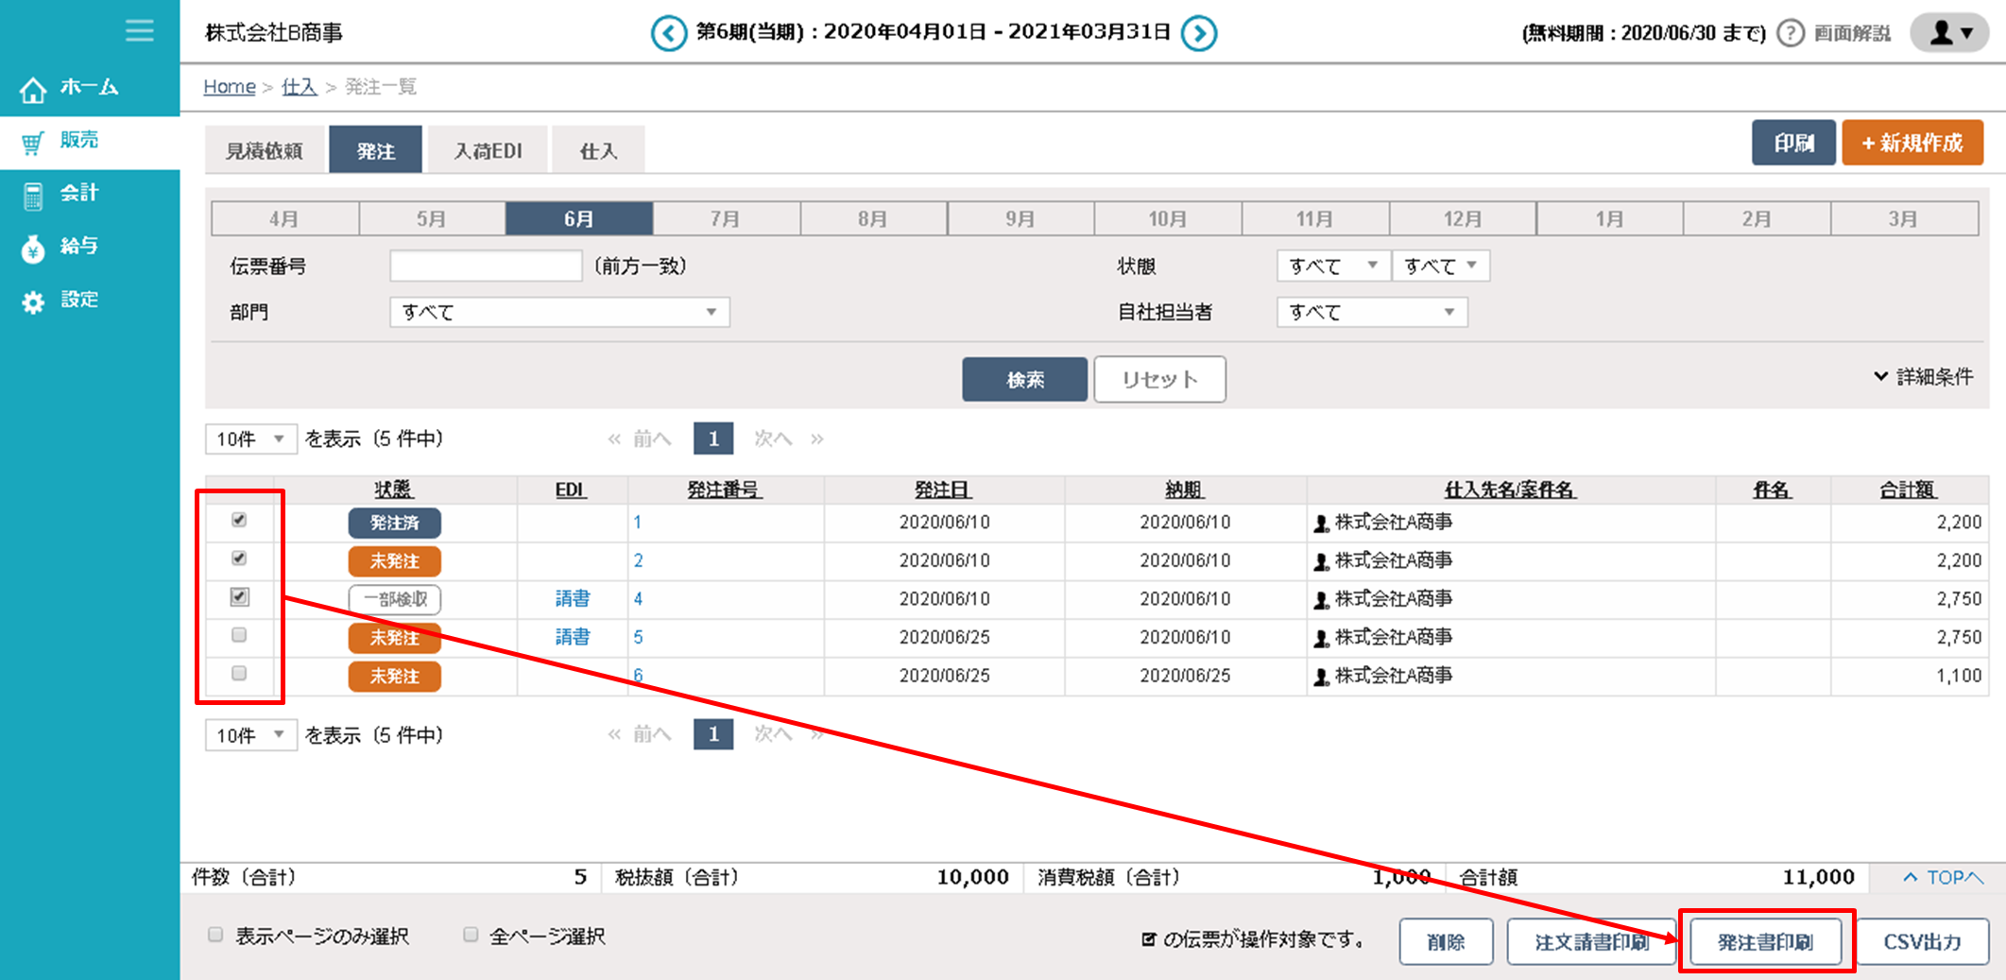The width and height of the screenshot is (2006, 980).
Task: Click the +新規作成 button
Action: (1912, 143)
